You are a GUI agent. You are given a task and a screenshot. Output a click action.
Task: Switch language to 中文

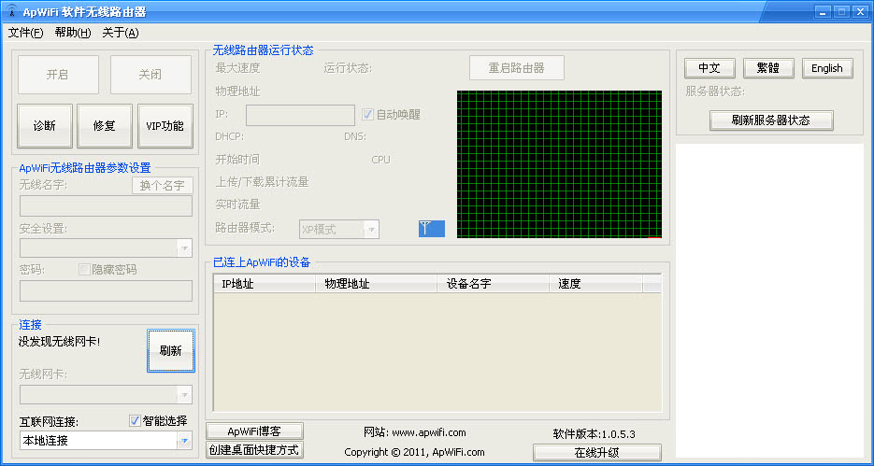click(709, 68)
